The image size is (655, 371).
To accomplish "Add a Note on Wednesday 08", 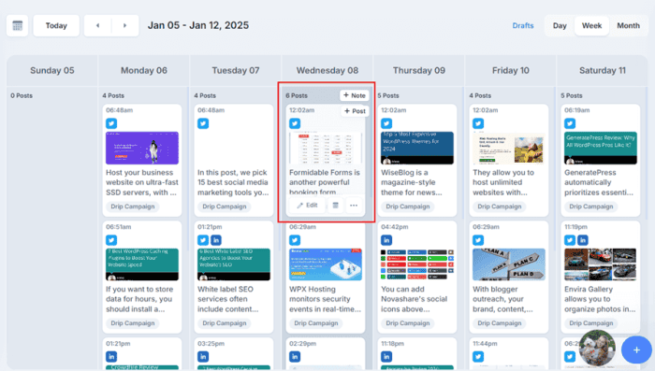I will tap(355, 95).
